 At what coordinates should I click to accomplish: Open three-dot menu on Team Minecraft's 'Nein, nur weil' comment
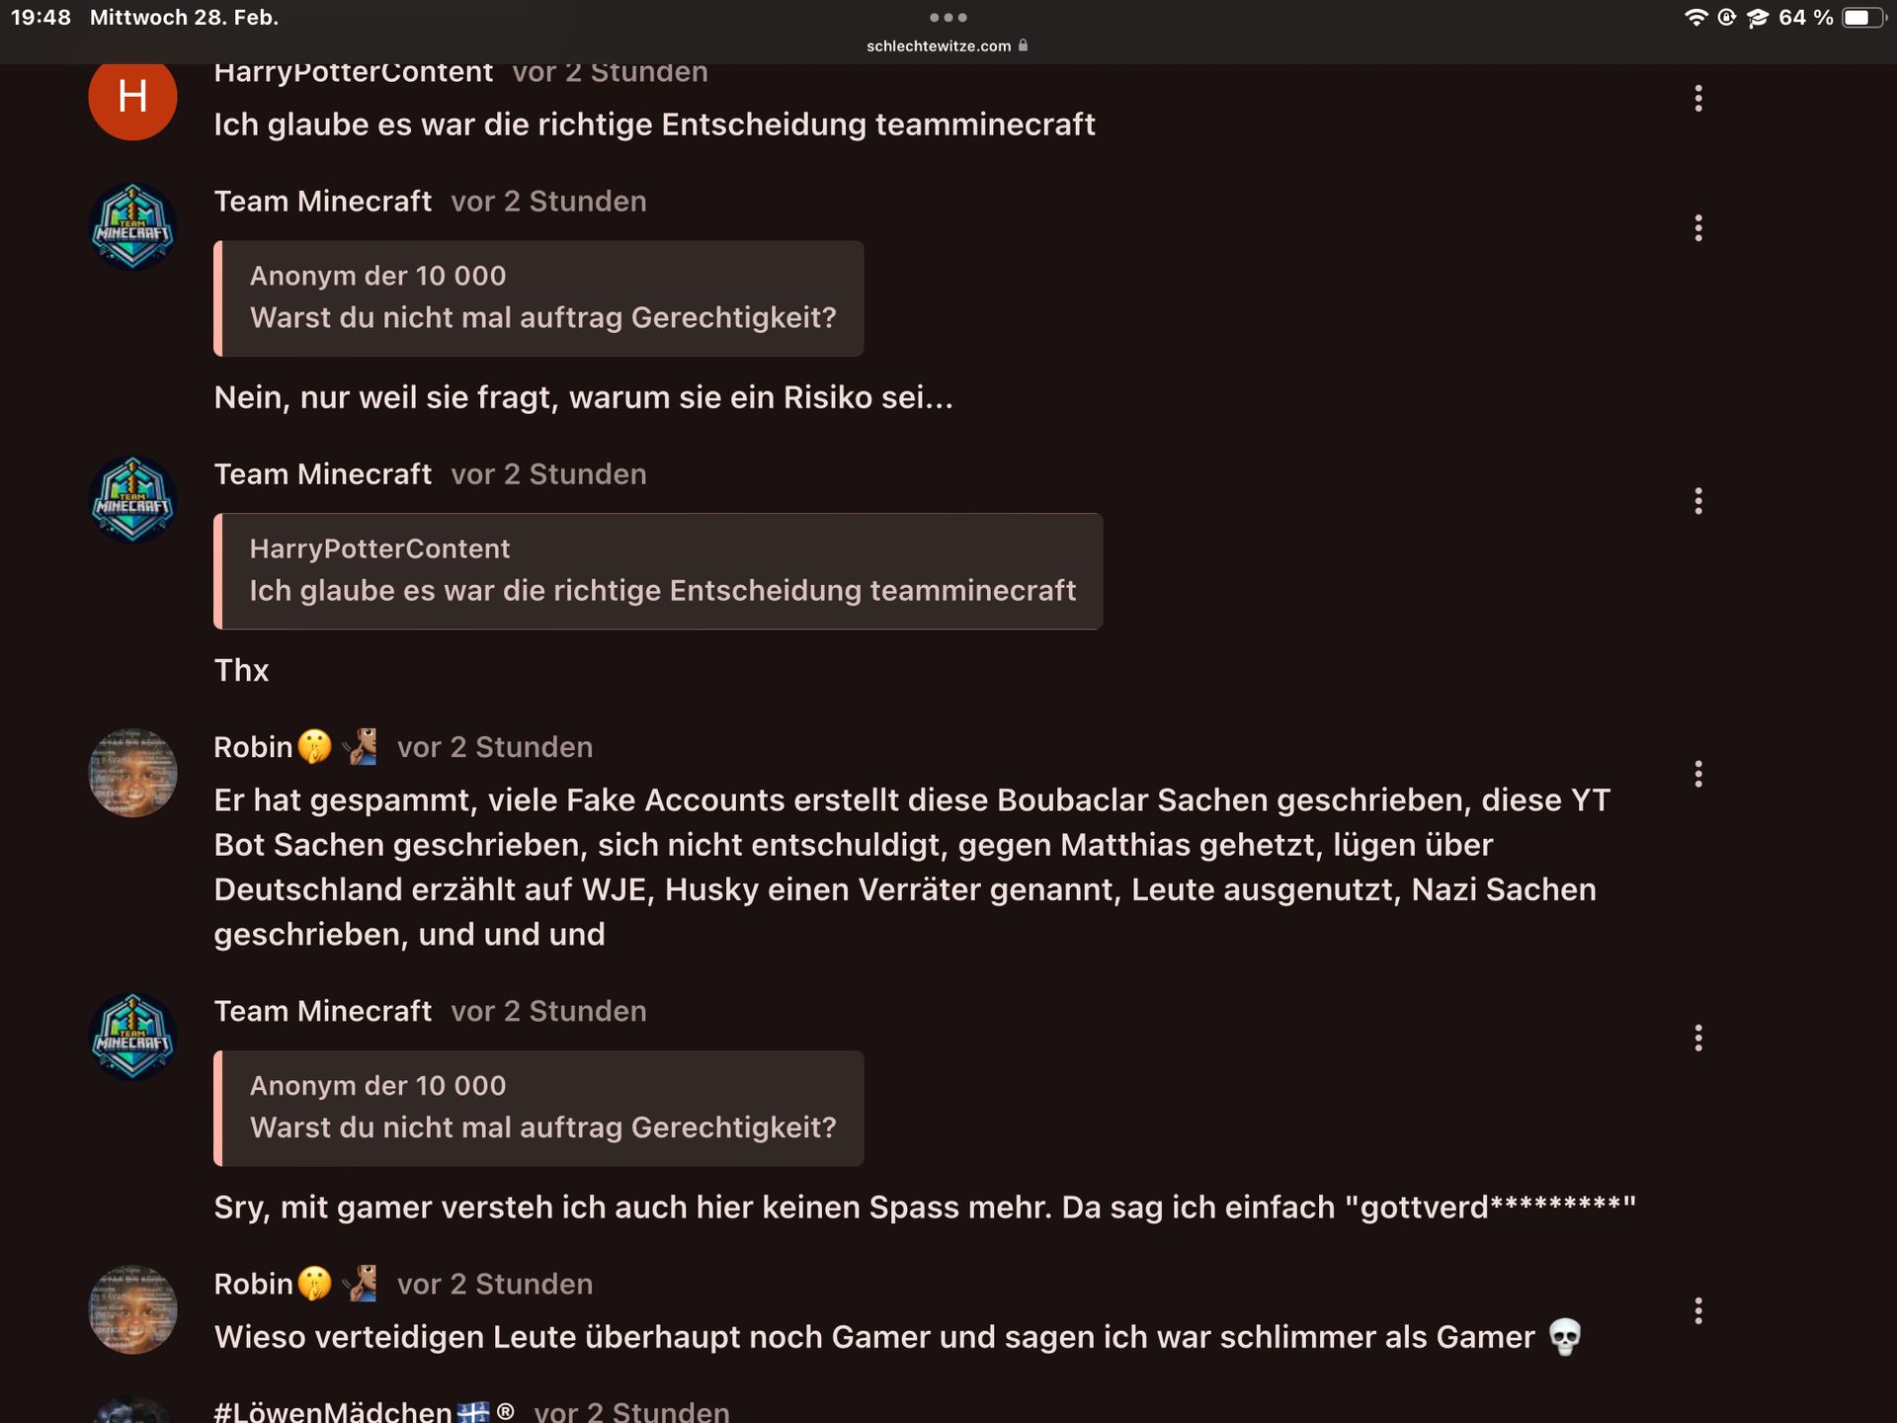tap(1698, 228)
